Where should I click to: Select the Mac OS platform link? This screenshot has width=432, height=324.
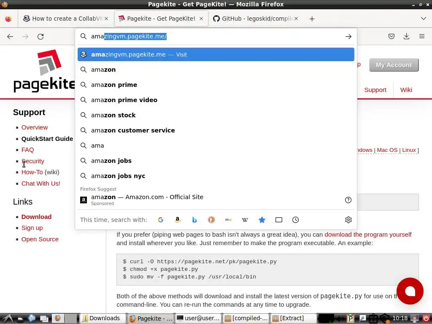coord(387,150)
